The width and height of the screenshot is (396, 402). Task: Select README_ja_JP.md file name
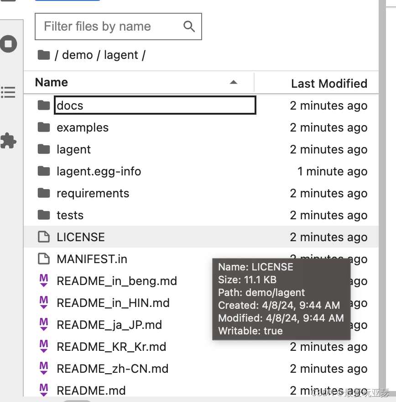tap(109, 325)
